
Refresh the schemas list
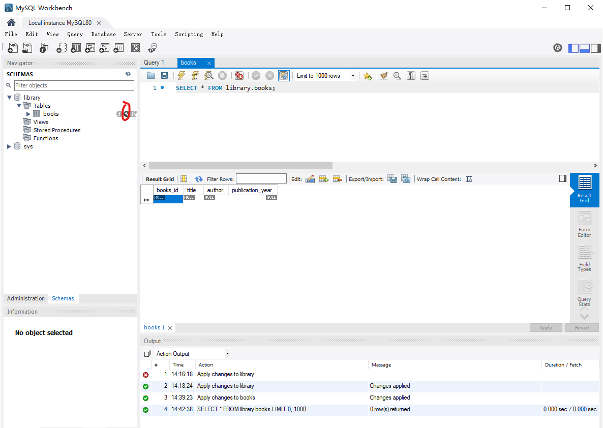tap(128, 74)
